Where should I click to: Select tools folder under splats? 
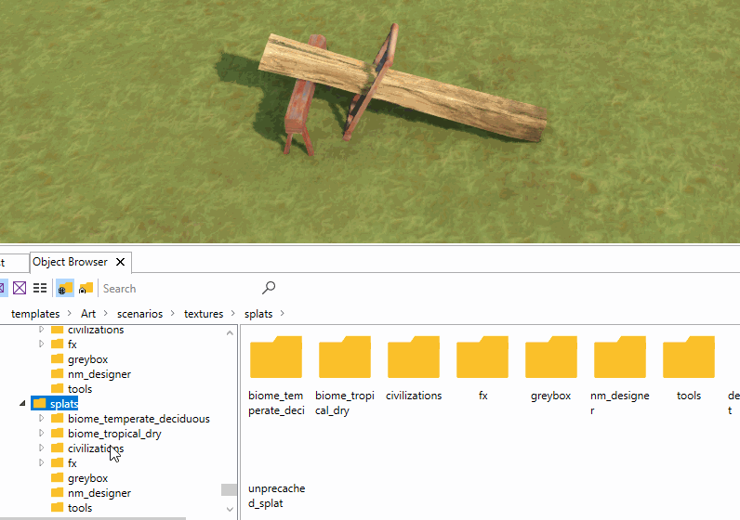[72, 508]
